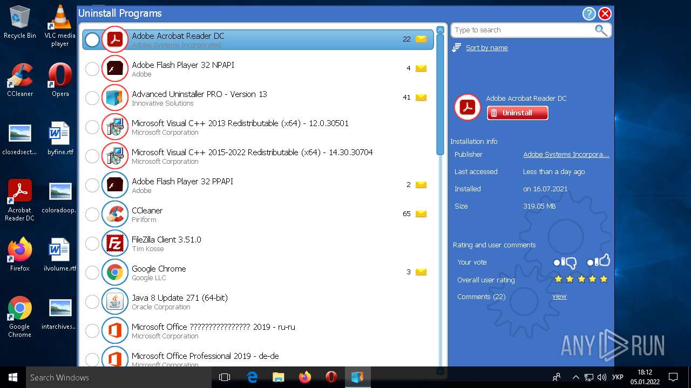
Task: Open the notification center on the taskbar
Action: [673, 377]
